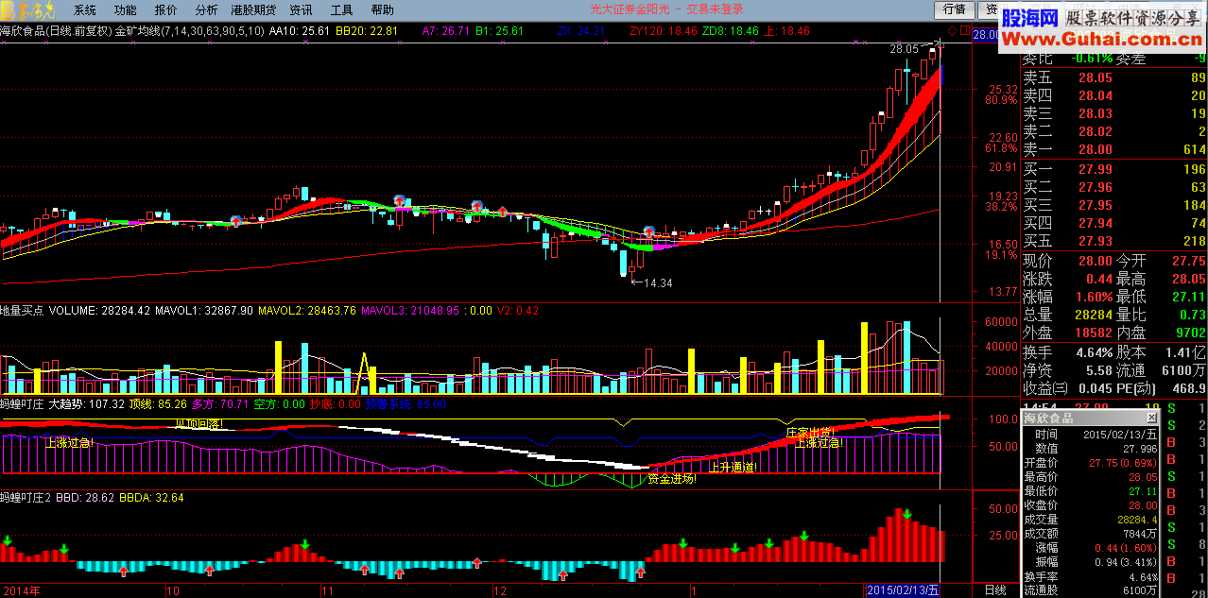This screenshot has height=598, width=1208.
Task: Click the 收益(三) 0.045 value
Action: click(x=1094, y=387)
